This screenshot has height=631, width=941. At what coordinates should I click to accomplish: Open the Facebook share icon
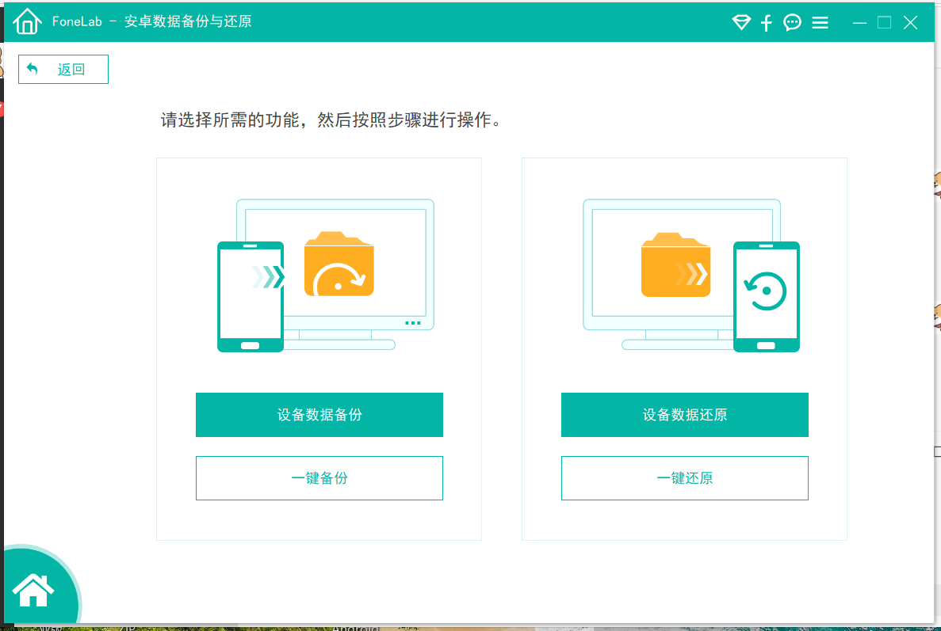click(766, 22)
